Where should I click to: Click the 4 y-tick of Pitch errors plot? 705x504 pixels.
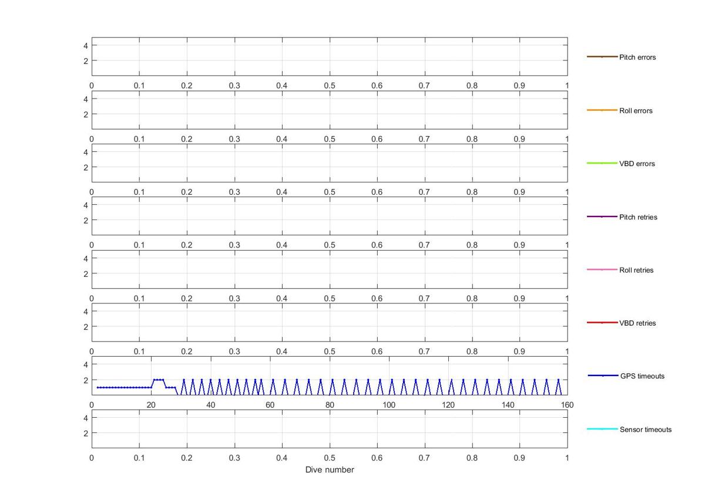coord(86,45)
